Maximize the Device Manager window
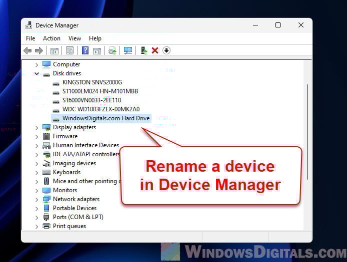 278,25
